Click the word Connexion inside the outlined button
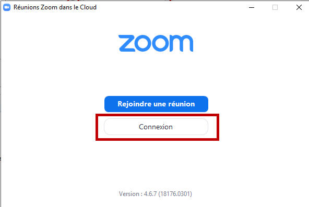This screenshot has height=207, width=309. [x=156, y=127]
